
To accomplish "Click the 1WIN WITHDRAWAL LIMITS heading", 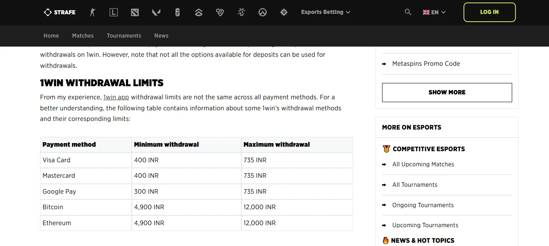I will point(102,83).
